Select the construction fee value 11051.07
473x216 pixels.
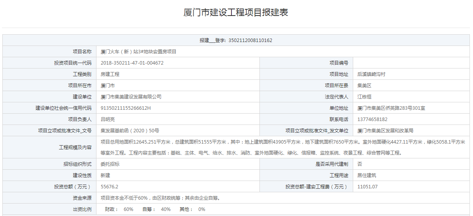coord(368,187)
